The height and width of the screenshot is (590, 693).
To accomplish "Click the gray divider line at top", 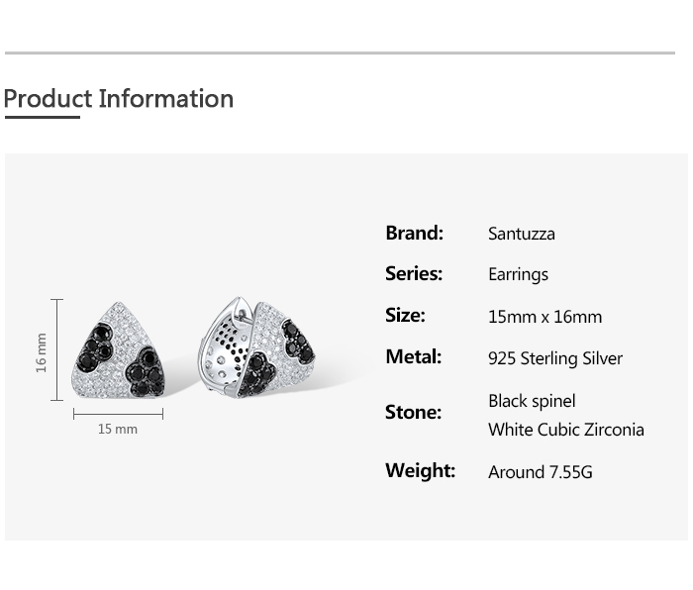I will click(340, 52).
